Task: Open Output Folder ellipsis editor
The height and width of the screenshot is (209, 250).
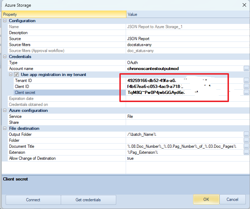Action: [246, 134]
